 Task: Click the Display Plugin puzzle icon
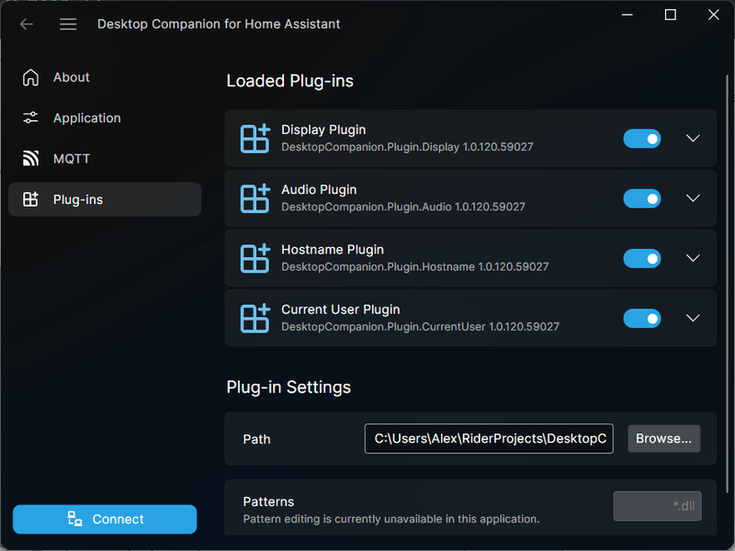coord(254,139)
